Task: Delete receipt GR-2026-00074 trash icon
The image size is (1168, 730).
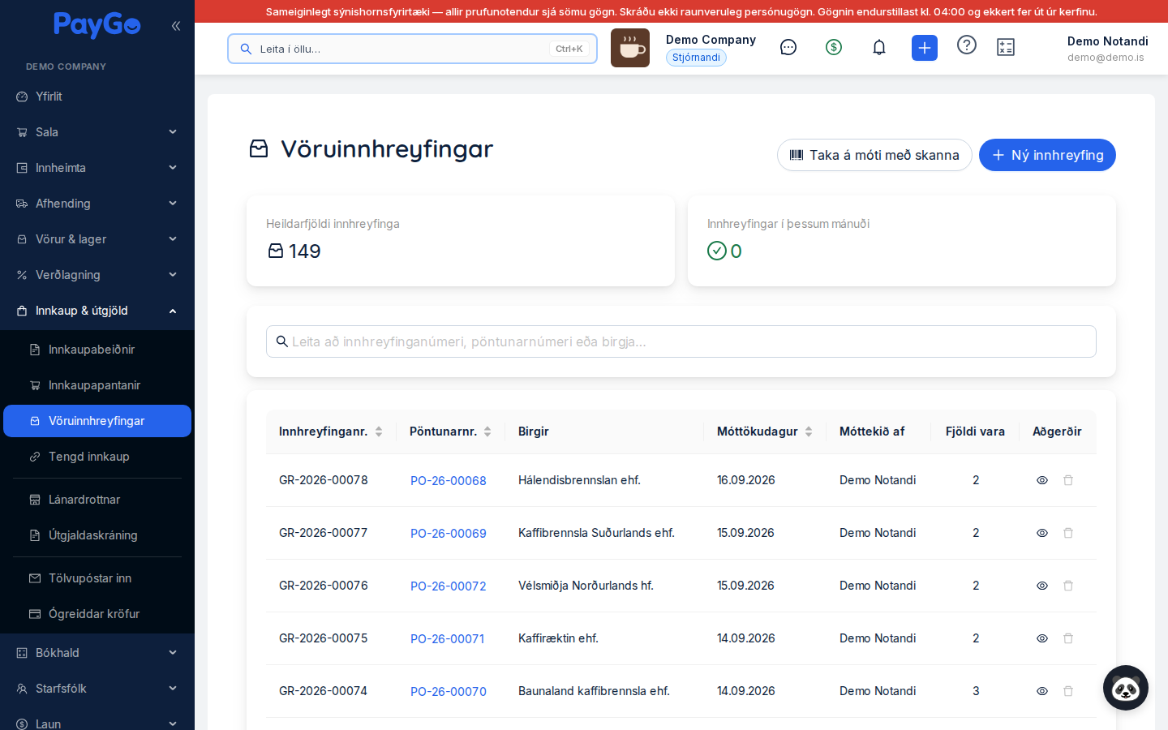Action: [x=1068, y=691]
